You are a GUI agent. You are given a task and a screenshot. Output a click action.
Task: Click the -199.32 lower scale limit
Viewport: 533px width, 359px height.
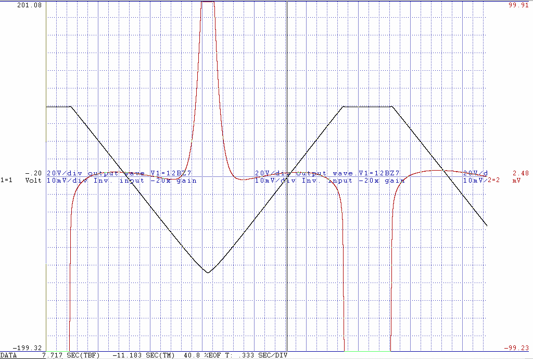click(x=27, y=348)
